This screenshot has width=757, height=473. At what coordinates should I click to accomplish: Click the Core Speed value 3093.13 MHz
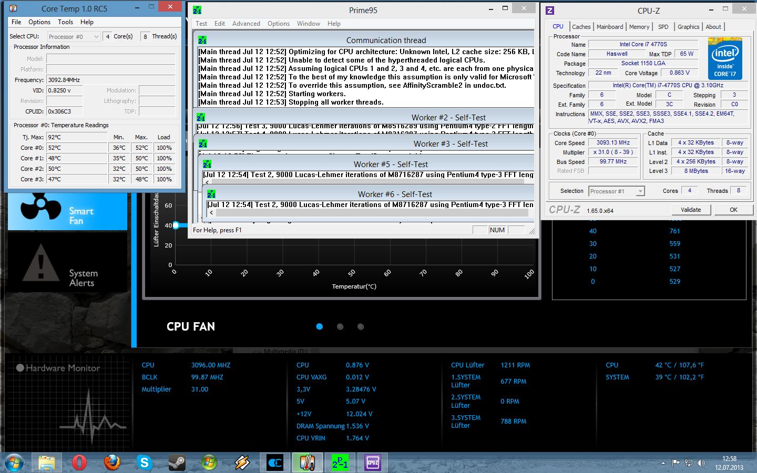[613, 142]
